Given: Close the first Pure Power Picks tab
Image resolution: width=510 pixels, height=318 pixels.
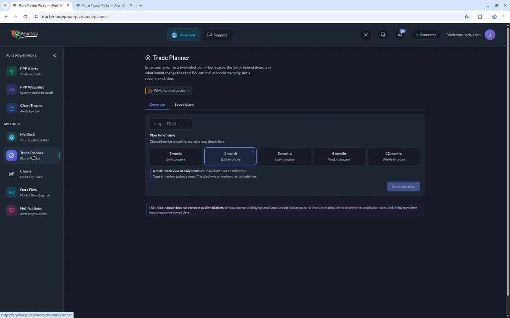Looking at the screenshot, I should (x=68, y=5).
